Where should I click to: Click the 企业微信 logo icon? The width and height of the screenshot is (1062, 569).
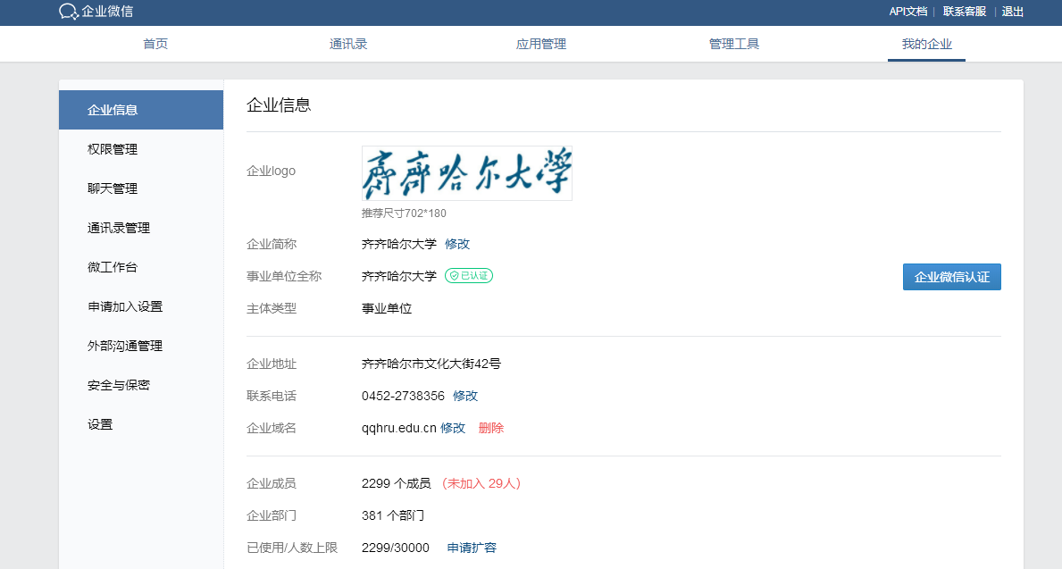point(69,12)
